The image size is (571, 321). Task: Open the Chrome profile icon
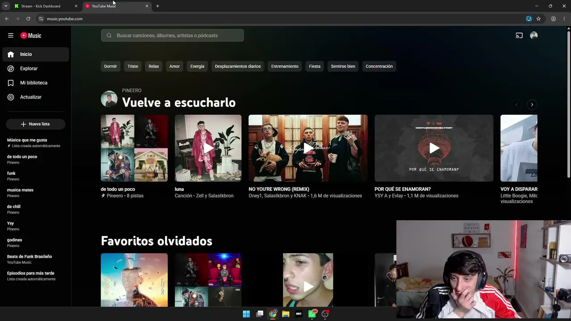tap(553, 19)
